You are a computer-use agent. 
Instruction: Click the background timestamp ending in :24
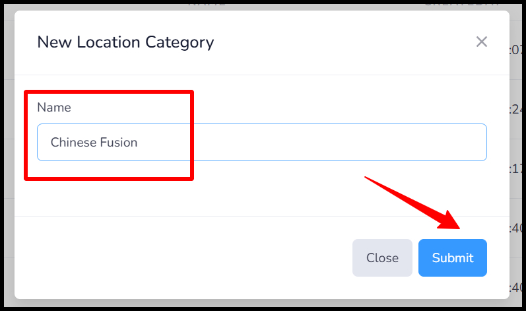coord(516,110)
